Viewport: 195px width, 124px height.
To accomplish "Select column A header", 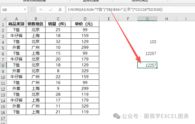I will tap(16, 19).
